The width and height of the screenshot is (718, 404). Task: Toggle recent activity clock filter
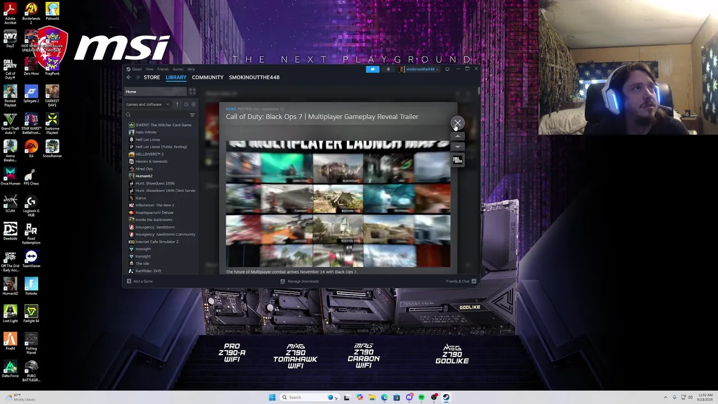point(186,104)
